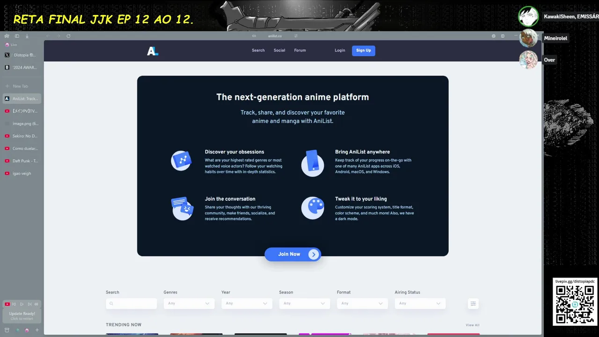Click the Join Now button
The image size is (599, 337).
click(293, 254)
